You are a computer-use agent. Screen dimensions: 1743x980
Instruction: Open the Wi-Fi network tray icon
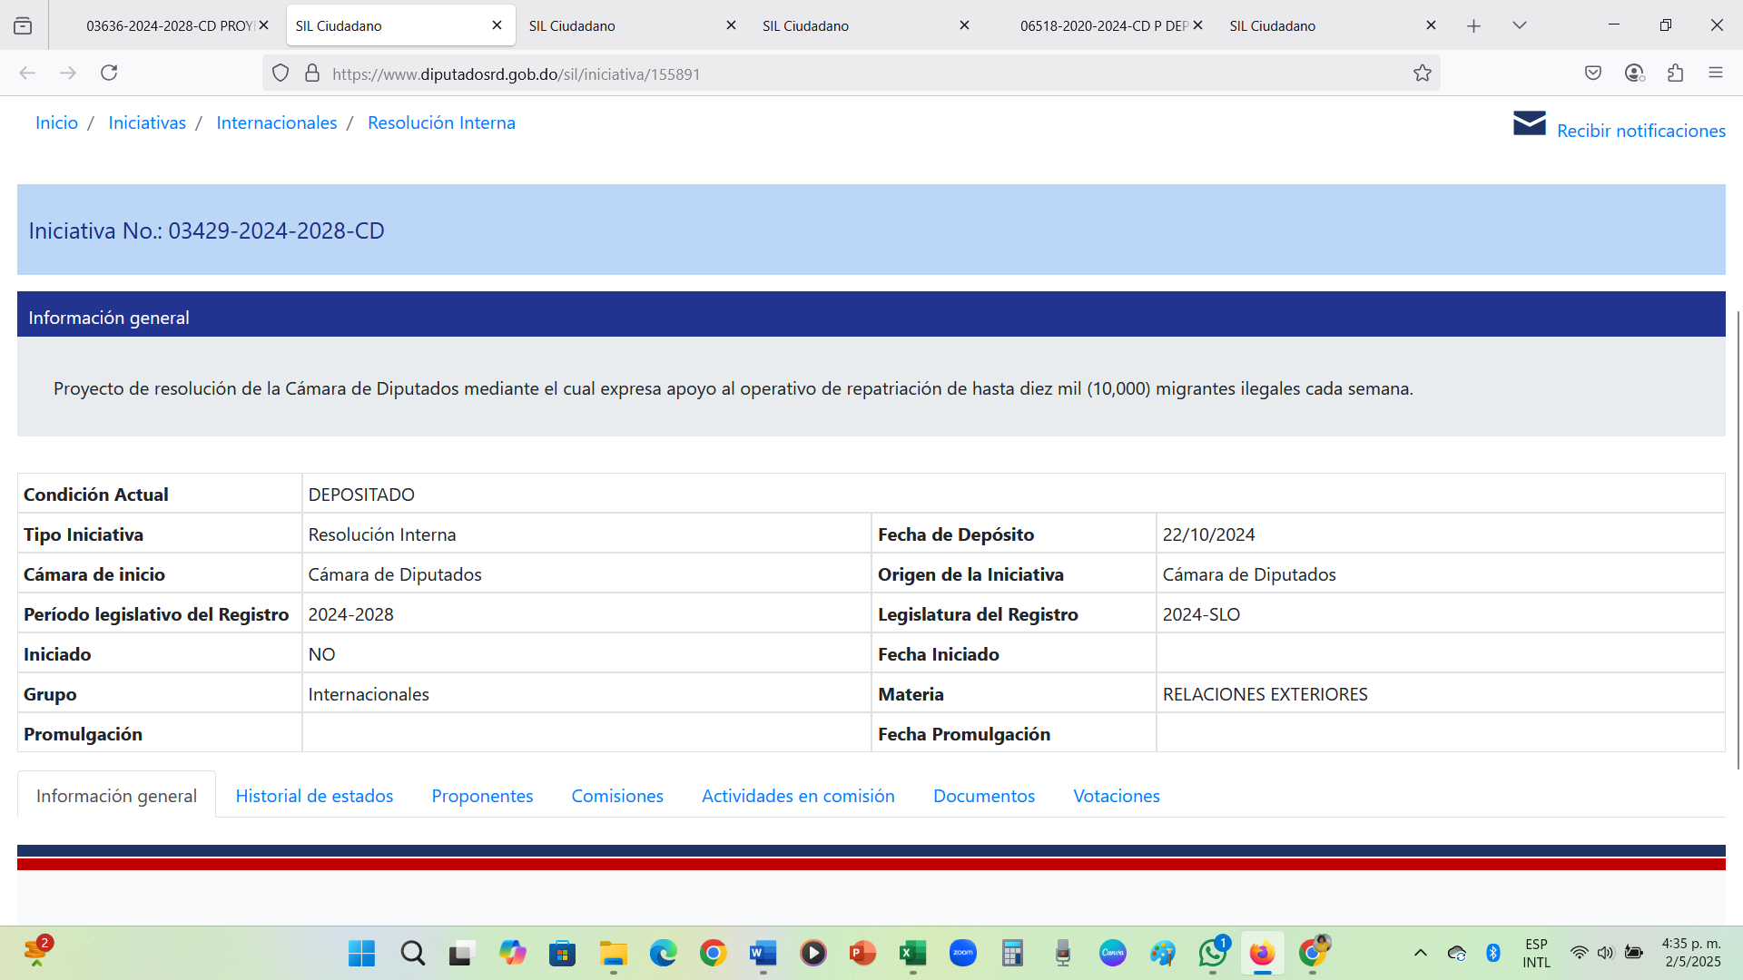[1580, 953]
